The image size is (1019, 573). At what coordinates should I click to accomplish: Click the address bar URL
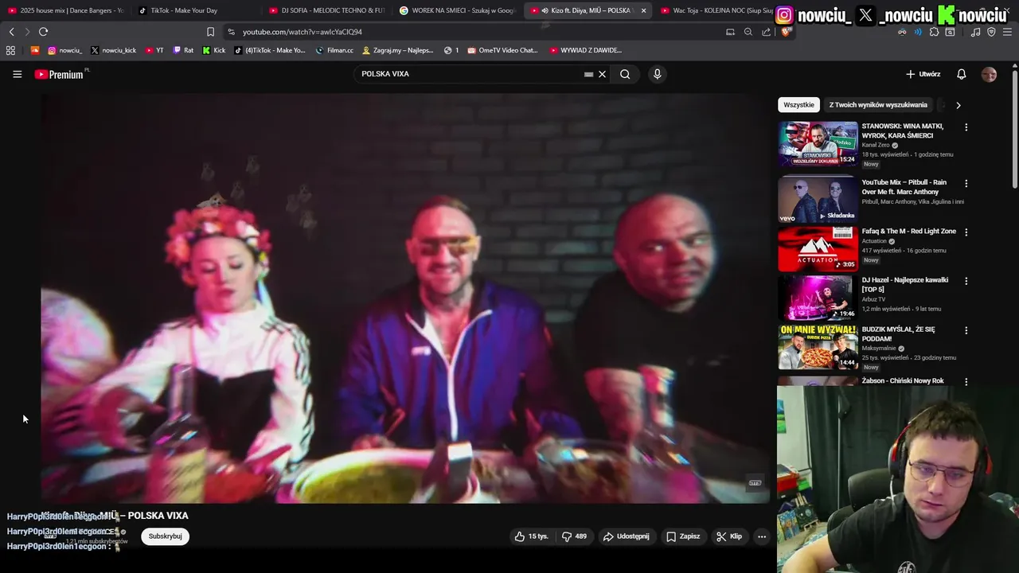[303, 32]
